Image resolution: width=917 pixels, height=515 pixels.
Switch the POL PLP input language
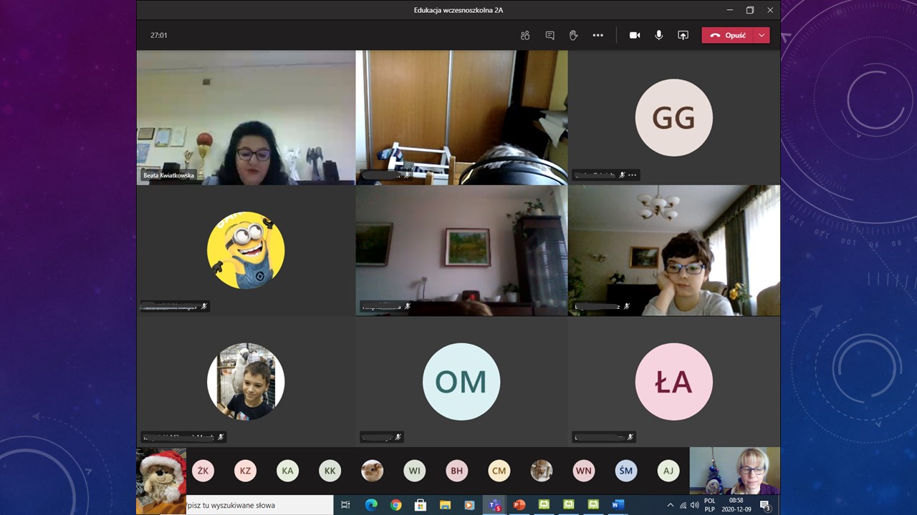tap(710, 505)
